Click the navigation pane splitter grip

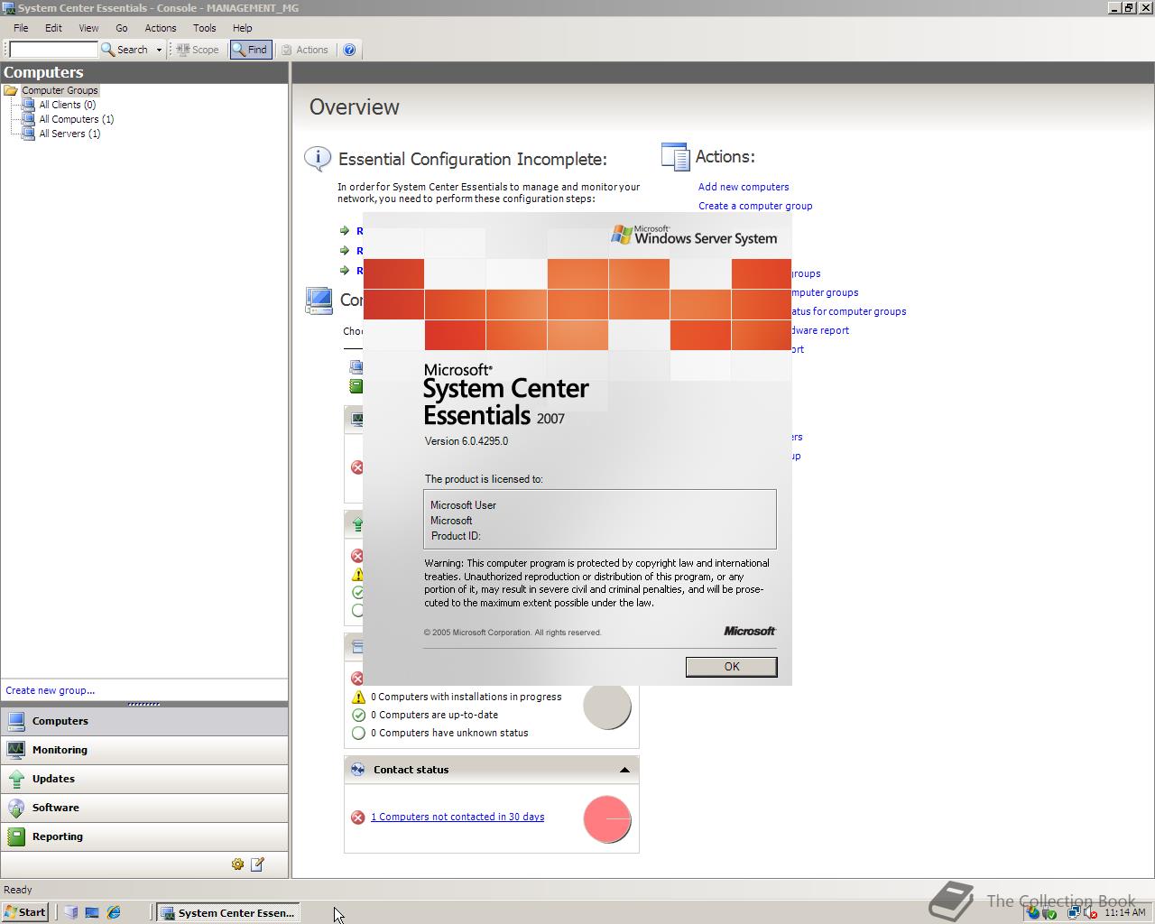pyautogui.click(x=144, y=704)
